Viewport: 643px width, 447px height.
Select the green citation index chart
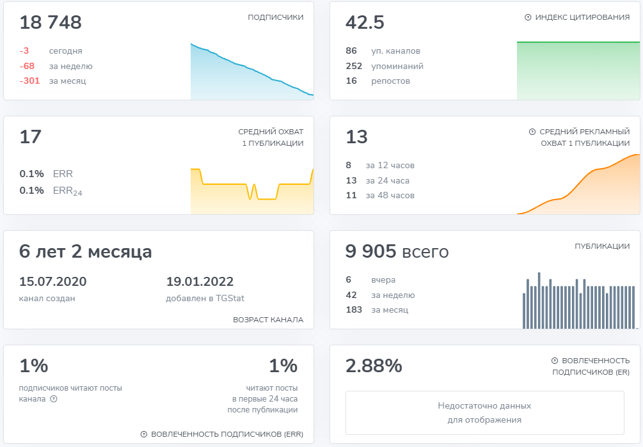[x=578, y=70]
